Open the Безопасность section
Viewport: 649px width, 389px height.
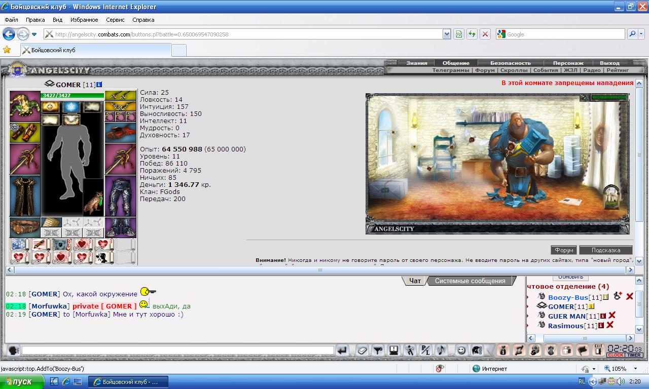click(511, 63)
